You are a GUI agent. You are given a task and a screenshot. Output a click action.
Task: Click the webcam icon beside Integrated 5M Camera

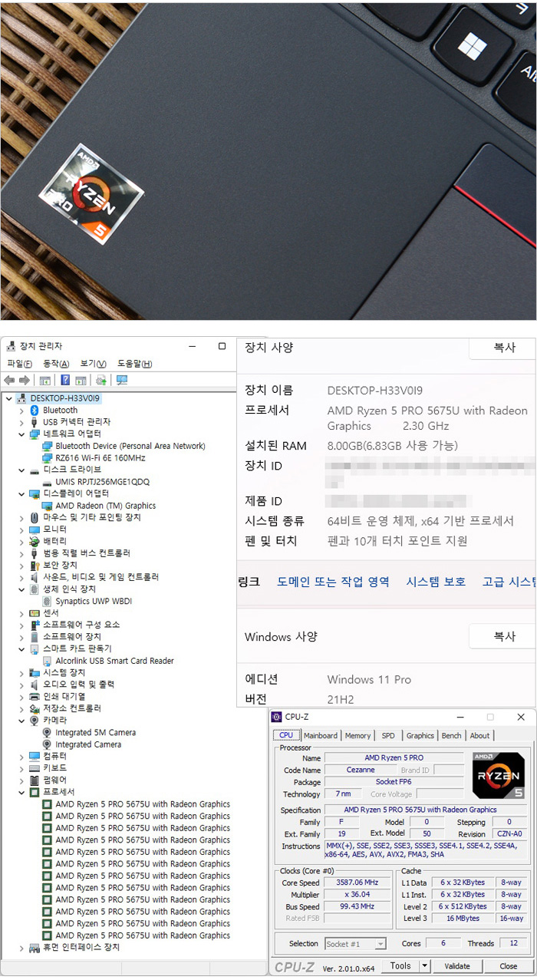(48, 732)
